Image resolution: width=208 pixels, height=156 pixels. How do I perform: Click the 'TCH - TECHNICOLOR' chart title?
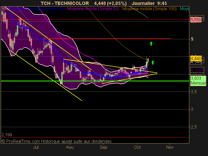point(65,3)
